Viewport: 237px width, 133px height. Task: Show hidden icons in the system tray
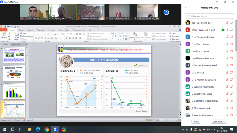[x=183, y=130]
